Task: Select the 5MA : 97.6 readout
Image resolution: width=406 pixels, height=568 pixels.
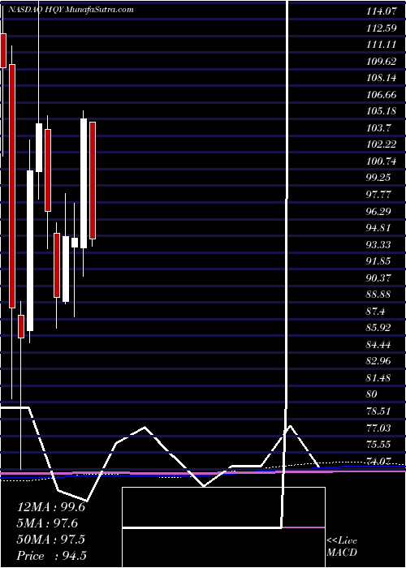Action: point(47,523)
